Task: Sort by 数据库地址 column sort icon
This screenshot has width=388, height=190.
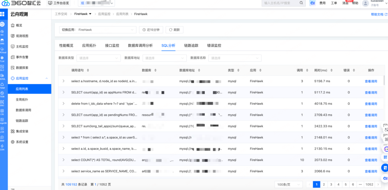Action: point(198,71)
